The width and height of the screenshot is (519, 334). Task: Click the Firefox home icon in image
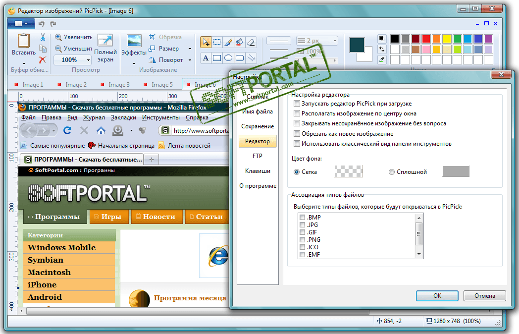pyautogui.click(x=101, y=130)
